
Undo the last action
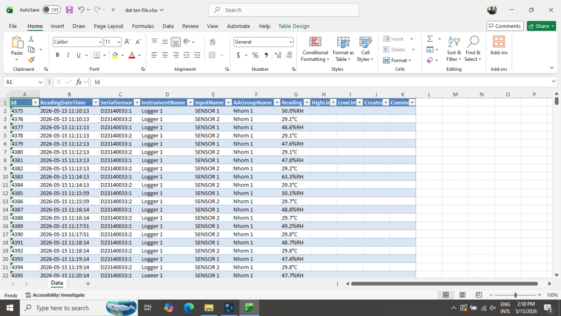[81, 10]
